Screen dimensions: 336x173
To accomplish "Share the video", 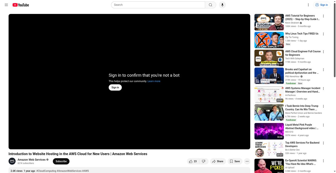I will tap(218, 161).
